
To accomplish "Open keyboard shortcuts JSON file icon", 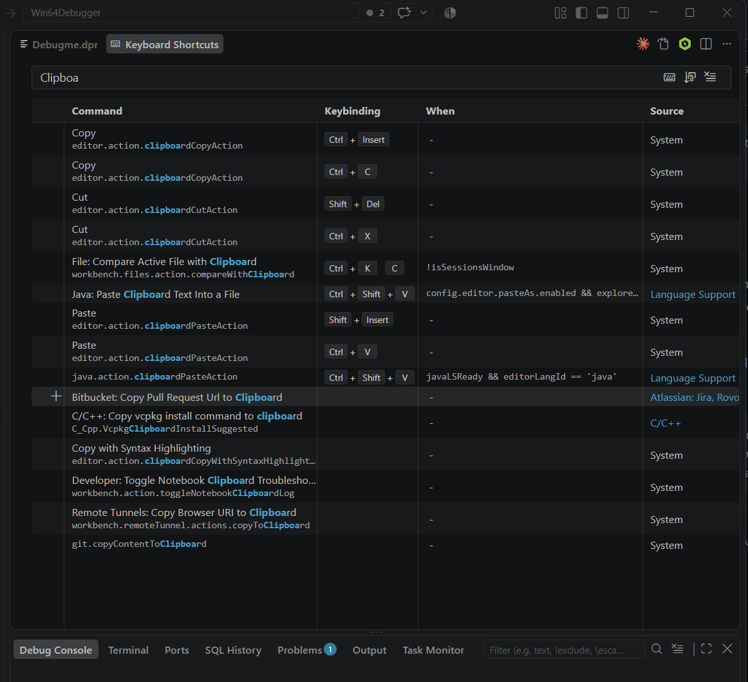I will pos(664,44).
